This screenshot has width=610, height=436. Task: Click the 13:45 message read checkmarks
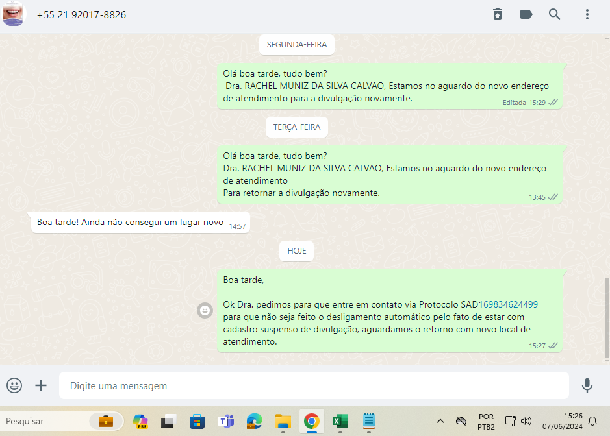[x=553, y=197]
